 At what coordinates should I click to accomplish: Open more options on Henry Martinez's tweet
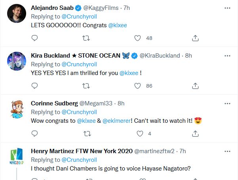tap(227, 151)
